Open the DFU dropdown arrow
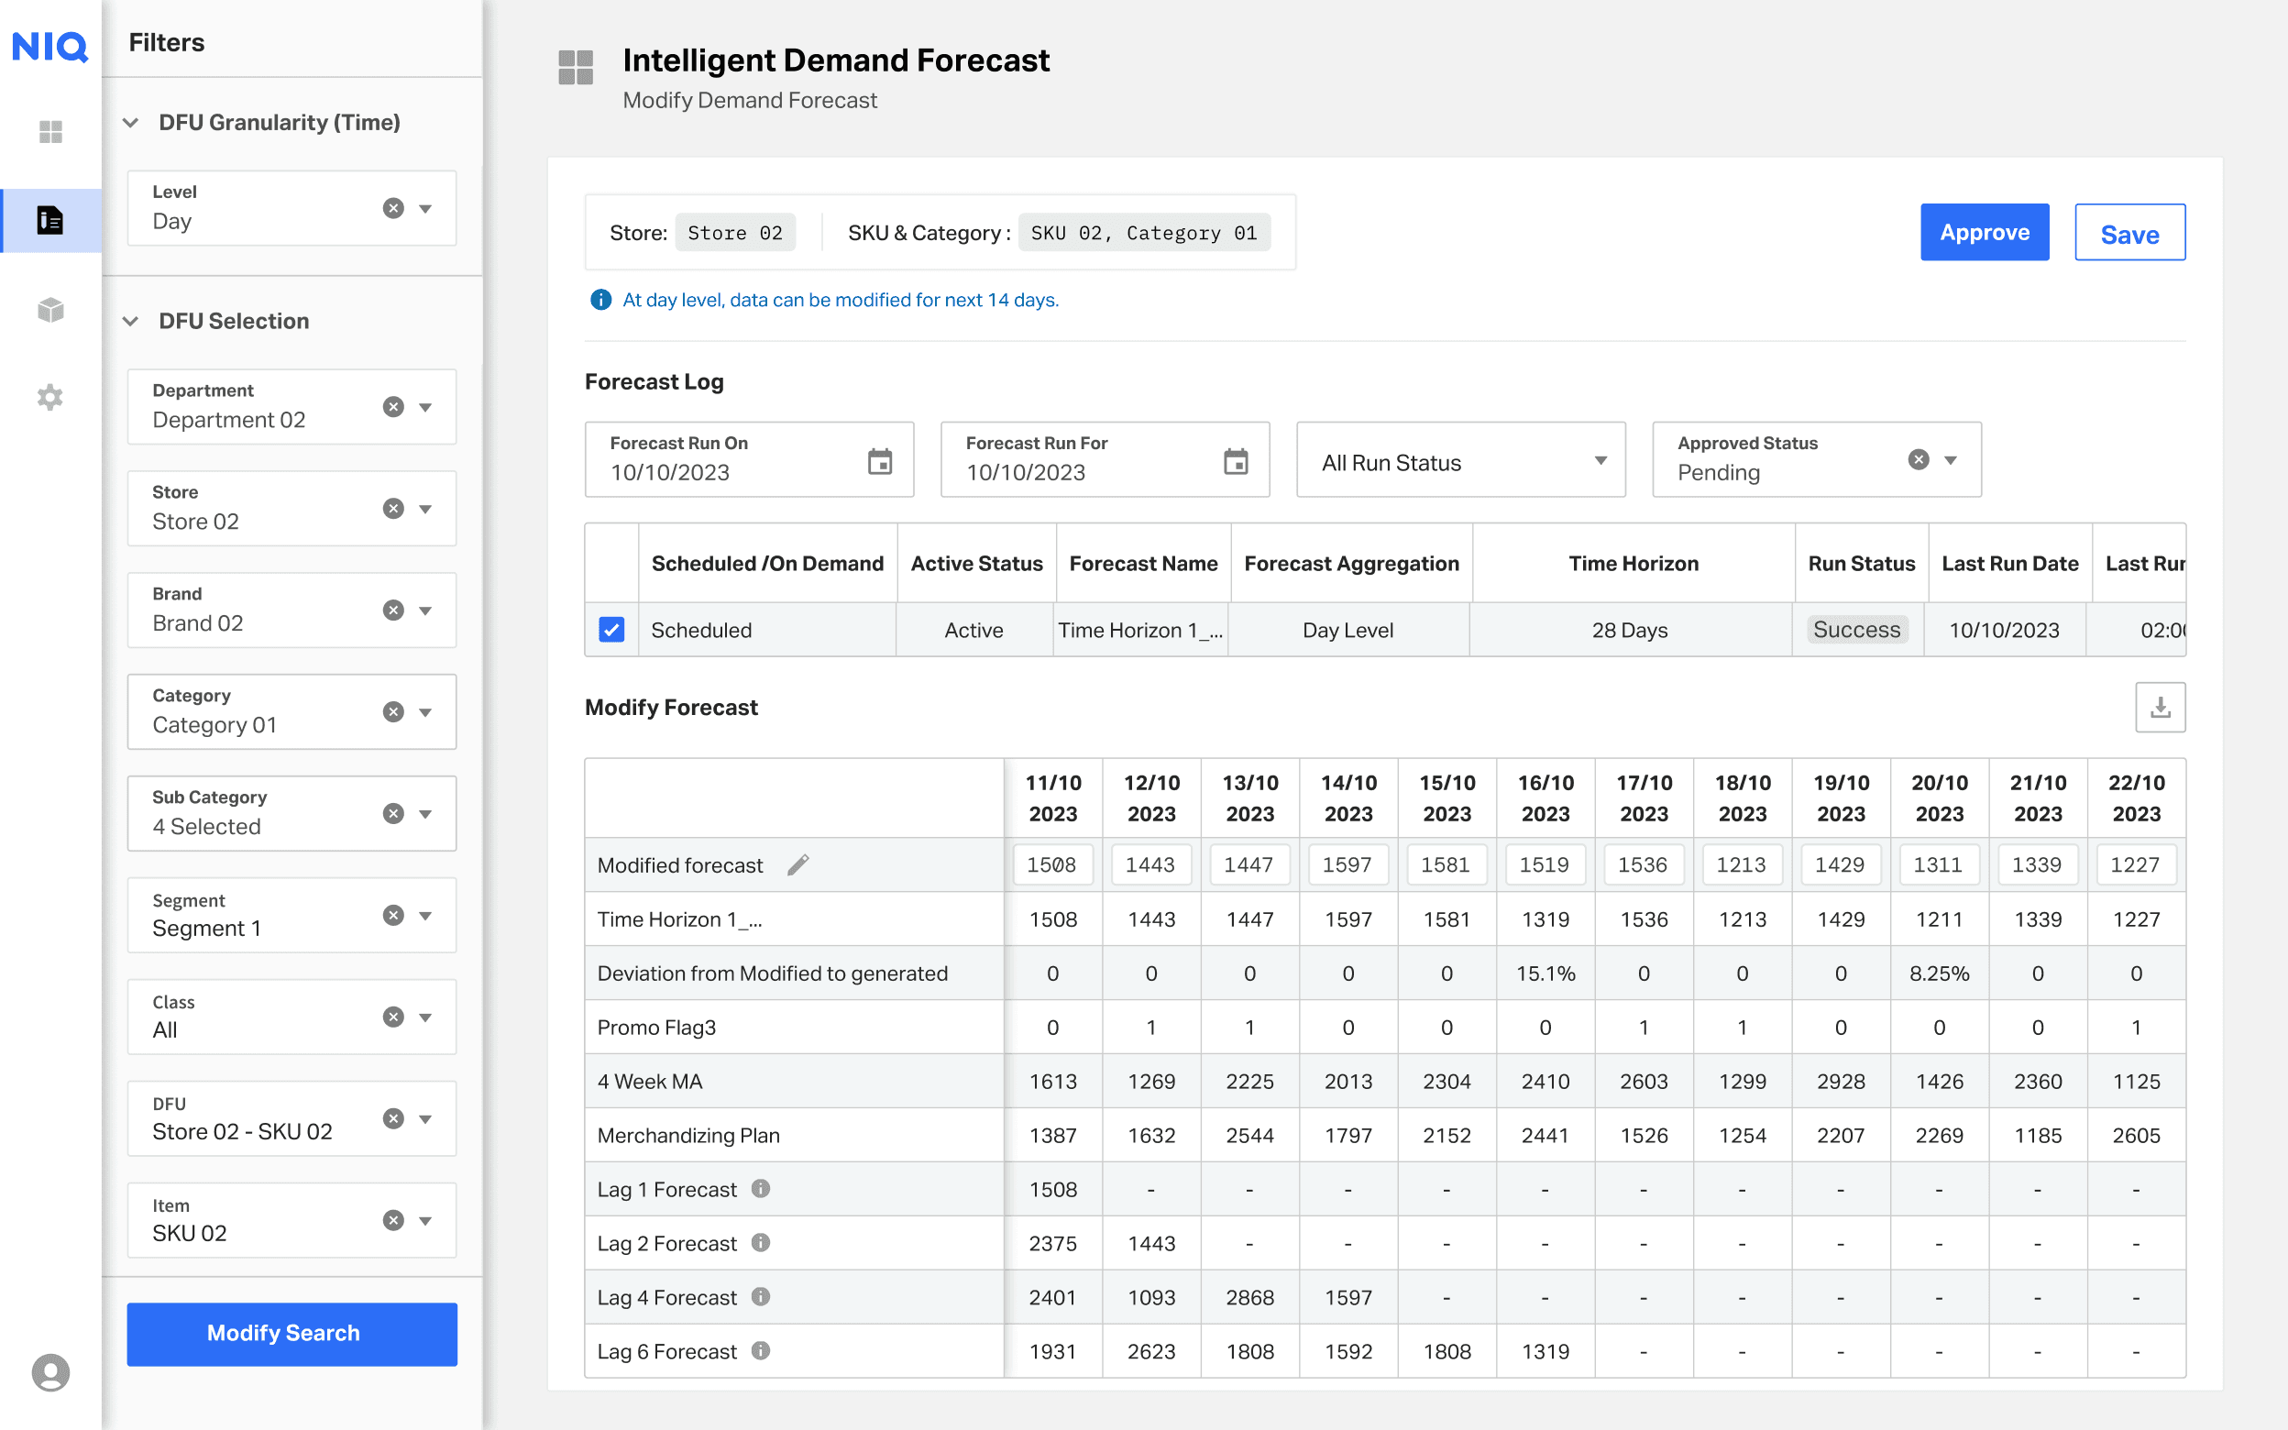This screenshot has width=2288, height=1430. [425, 1120]
